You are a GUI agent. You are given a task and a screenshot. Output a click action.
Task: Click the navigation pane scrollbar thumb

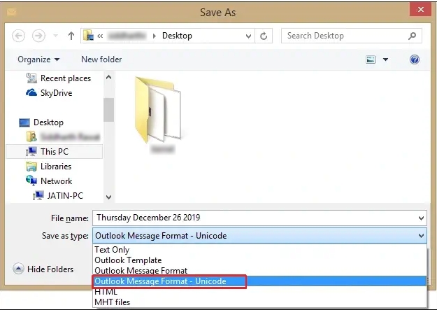coord(108,110)
